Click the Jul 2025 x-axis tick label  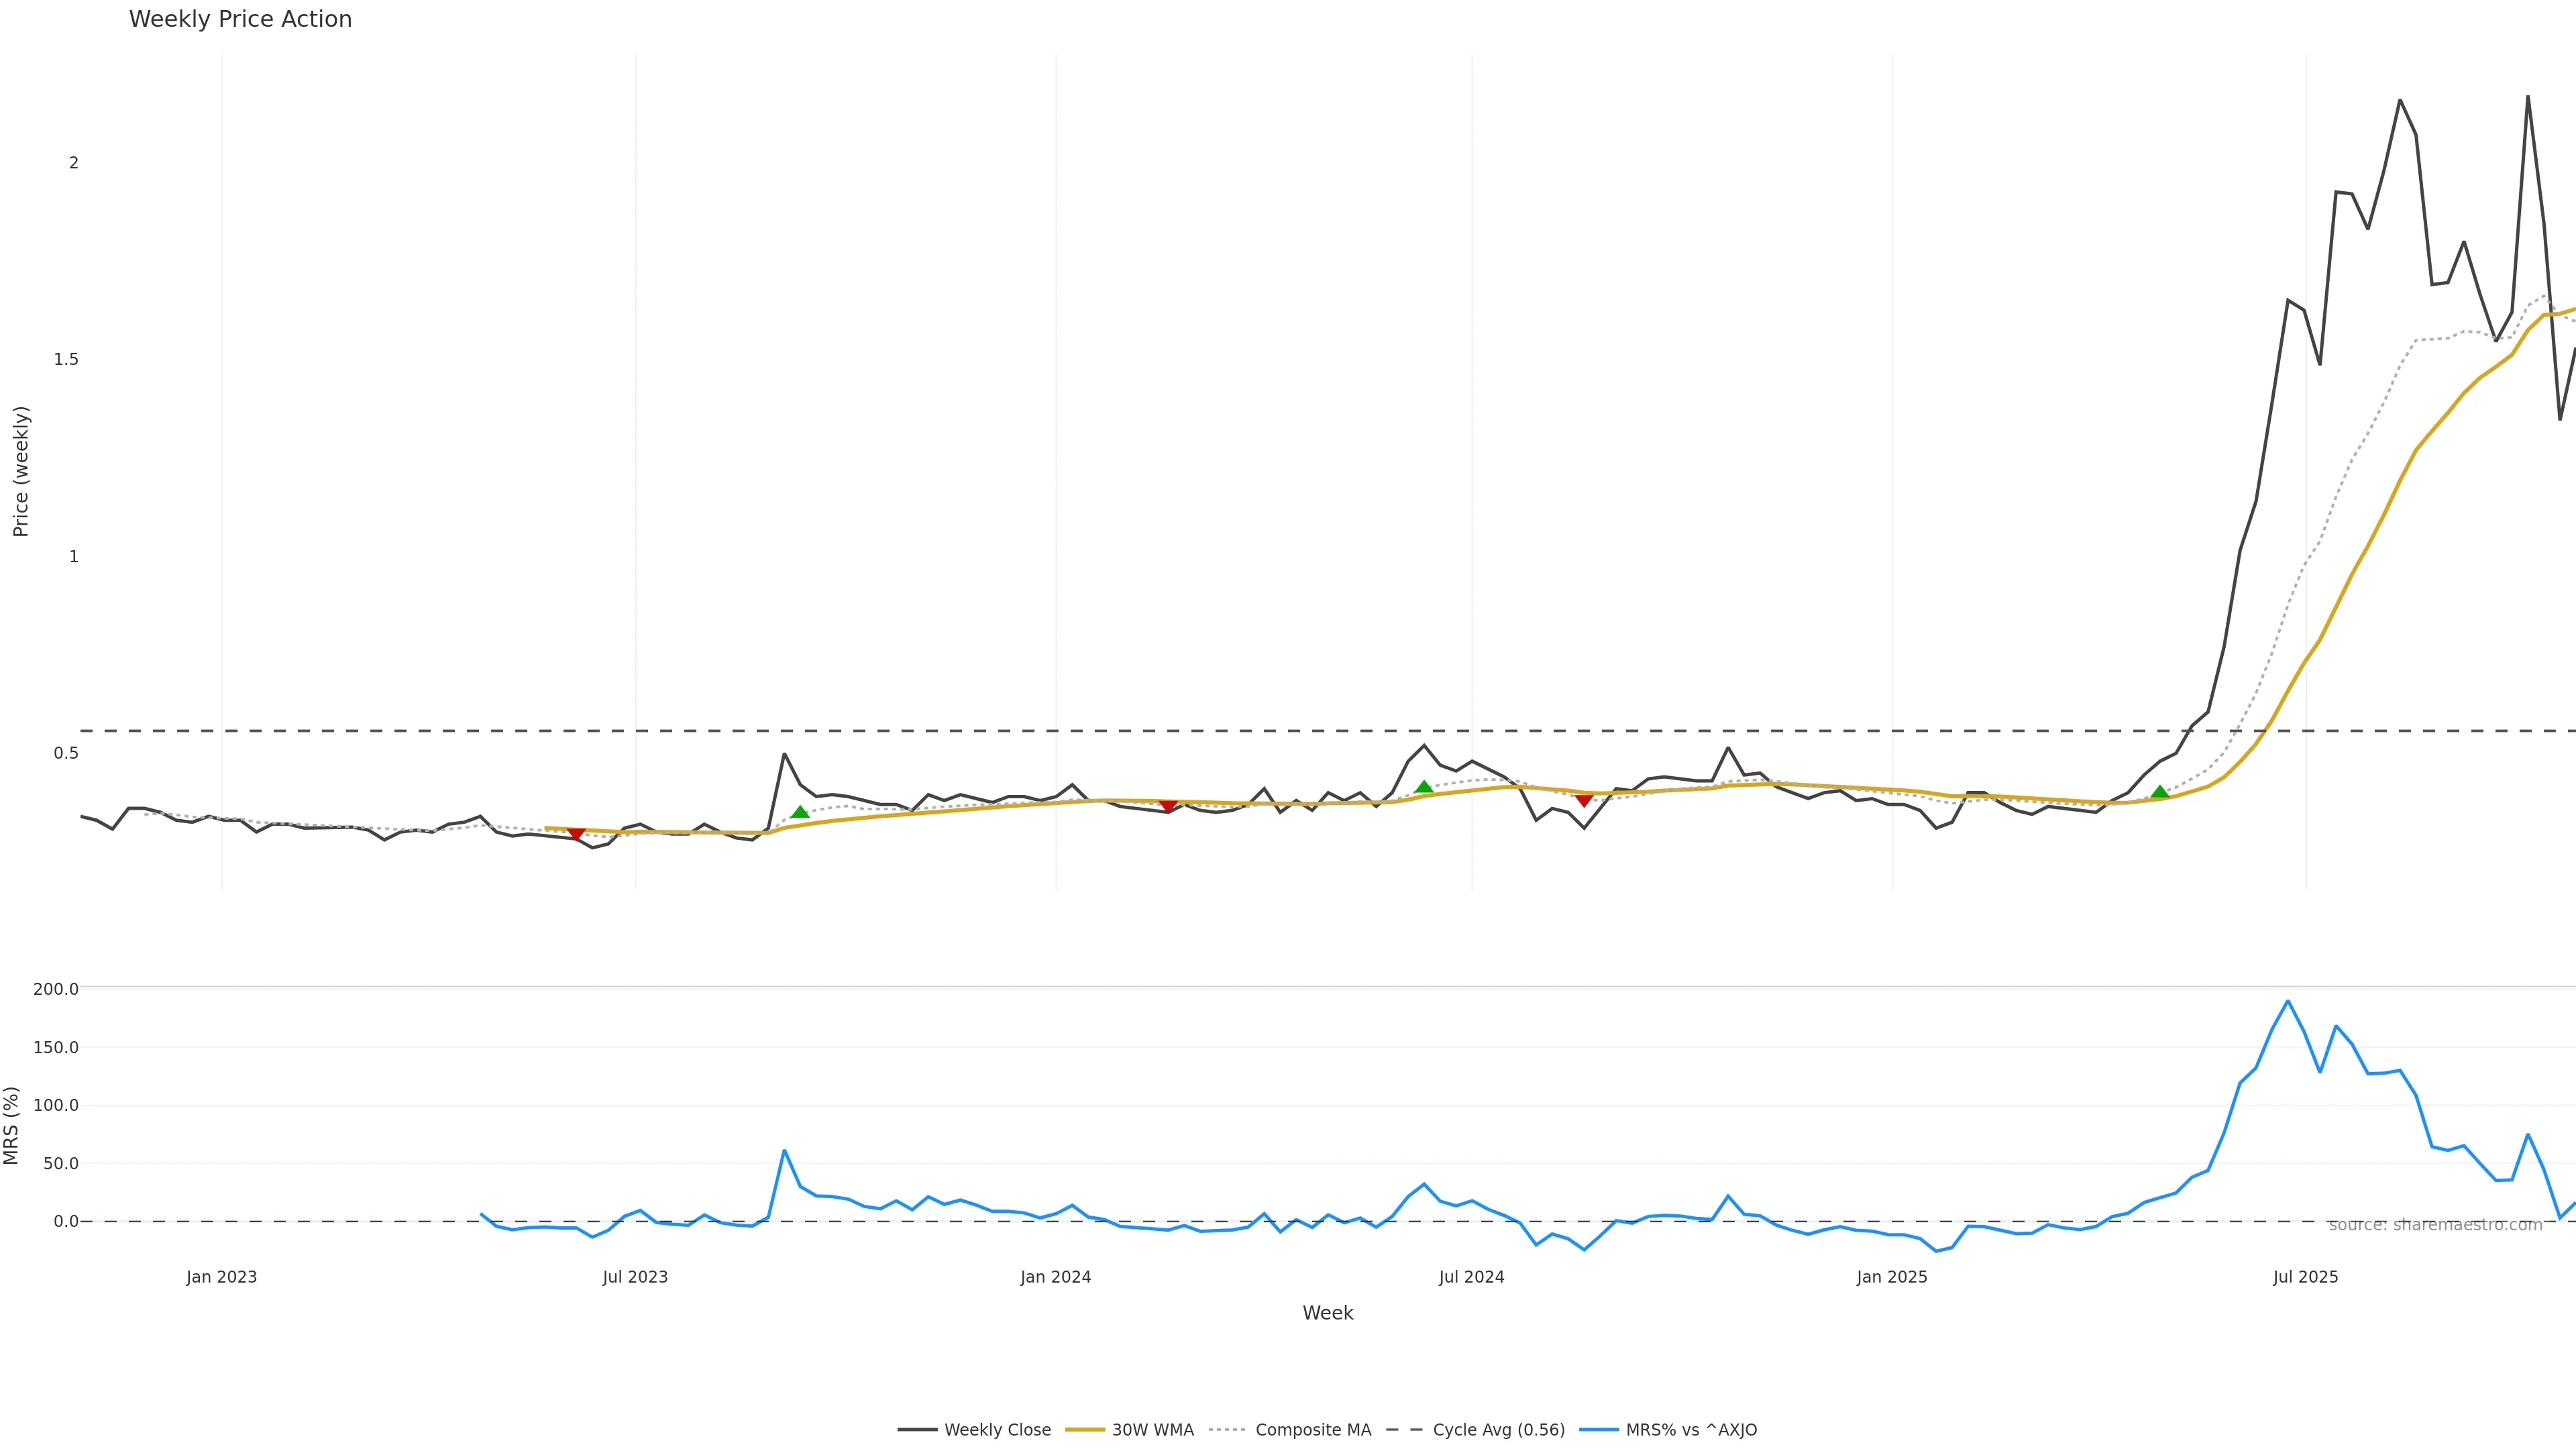click(2305, 1277)
